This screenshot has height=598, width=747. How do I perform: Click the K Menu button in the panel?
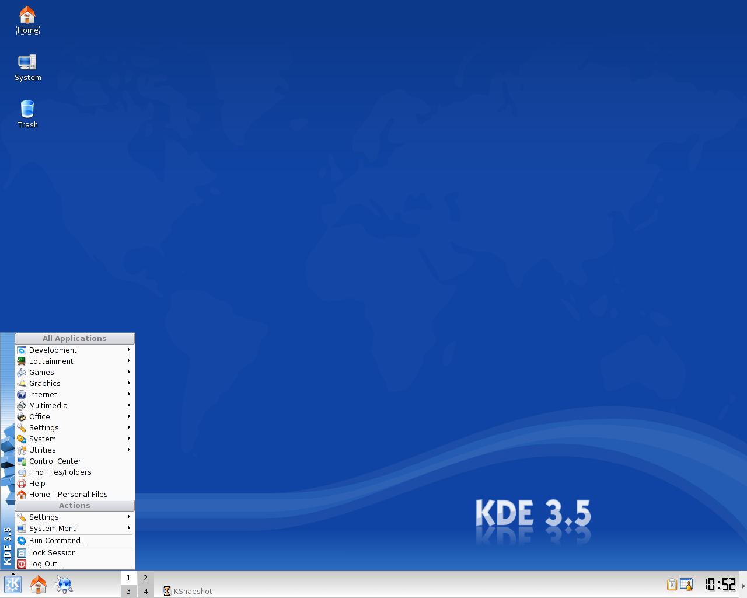coord(13,585)
